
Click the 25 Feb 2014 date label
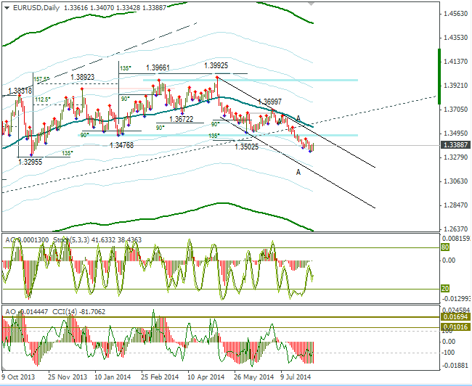point(160,377)
